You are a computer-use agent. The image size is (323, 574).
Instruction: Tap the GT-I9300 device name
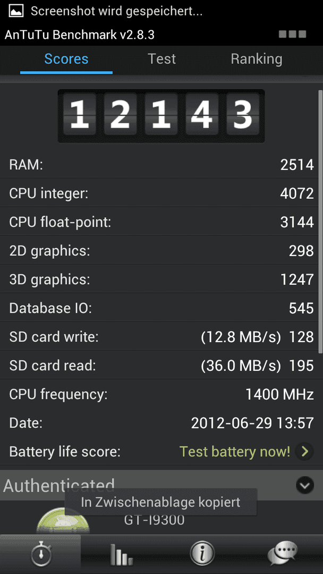point(154,520)
